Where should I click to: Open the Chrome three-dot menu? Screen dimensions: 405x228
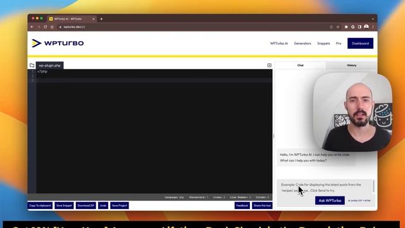(x=373, y=27)
